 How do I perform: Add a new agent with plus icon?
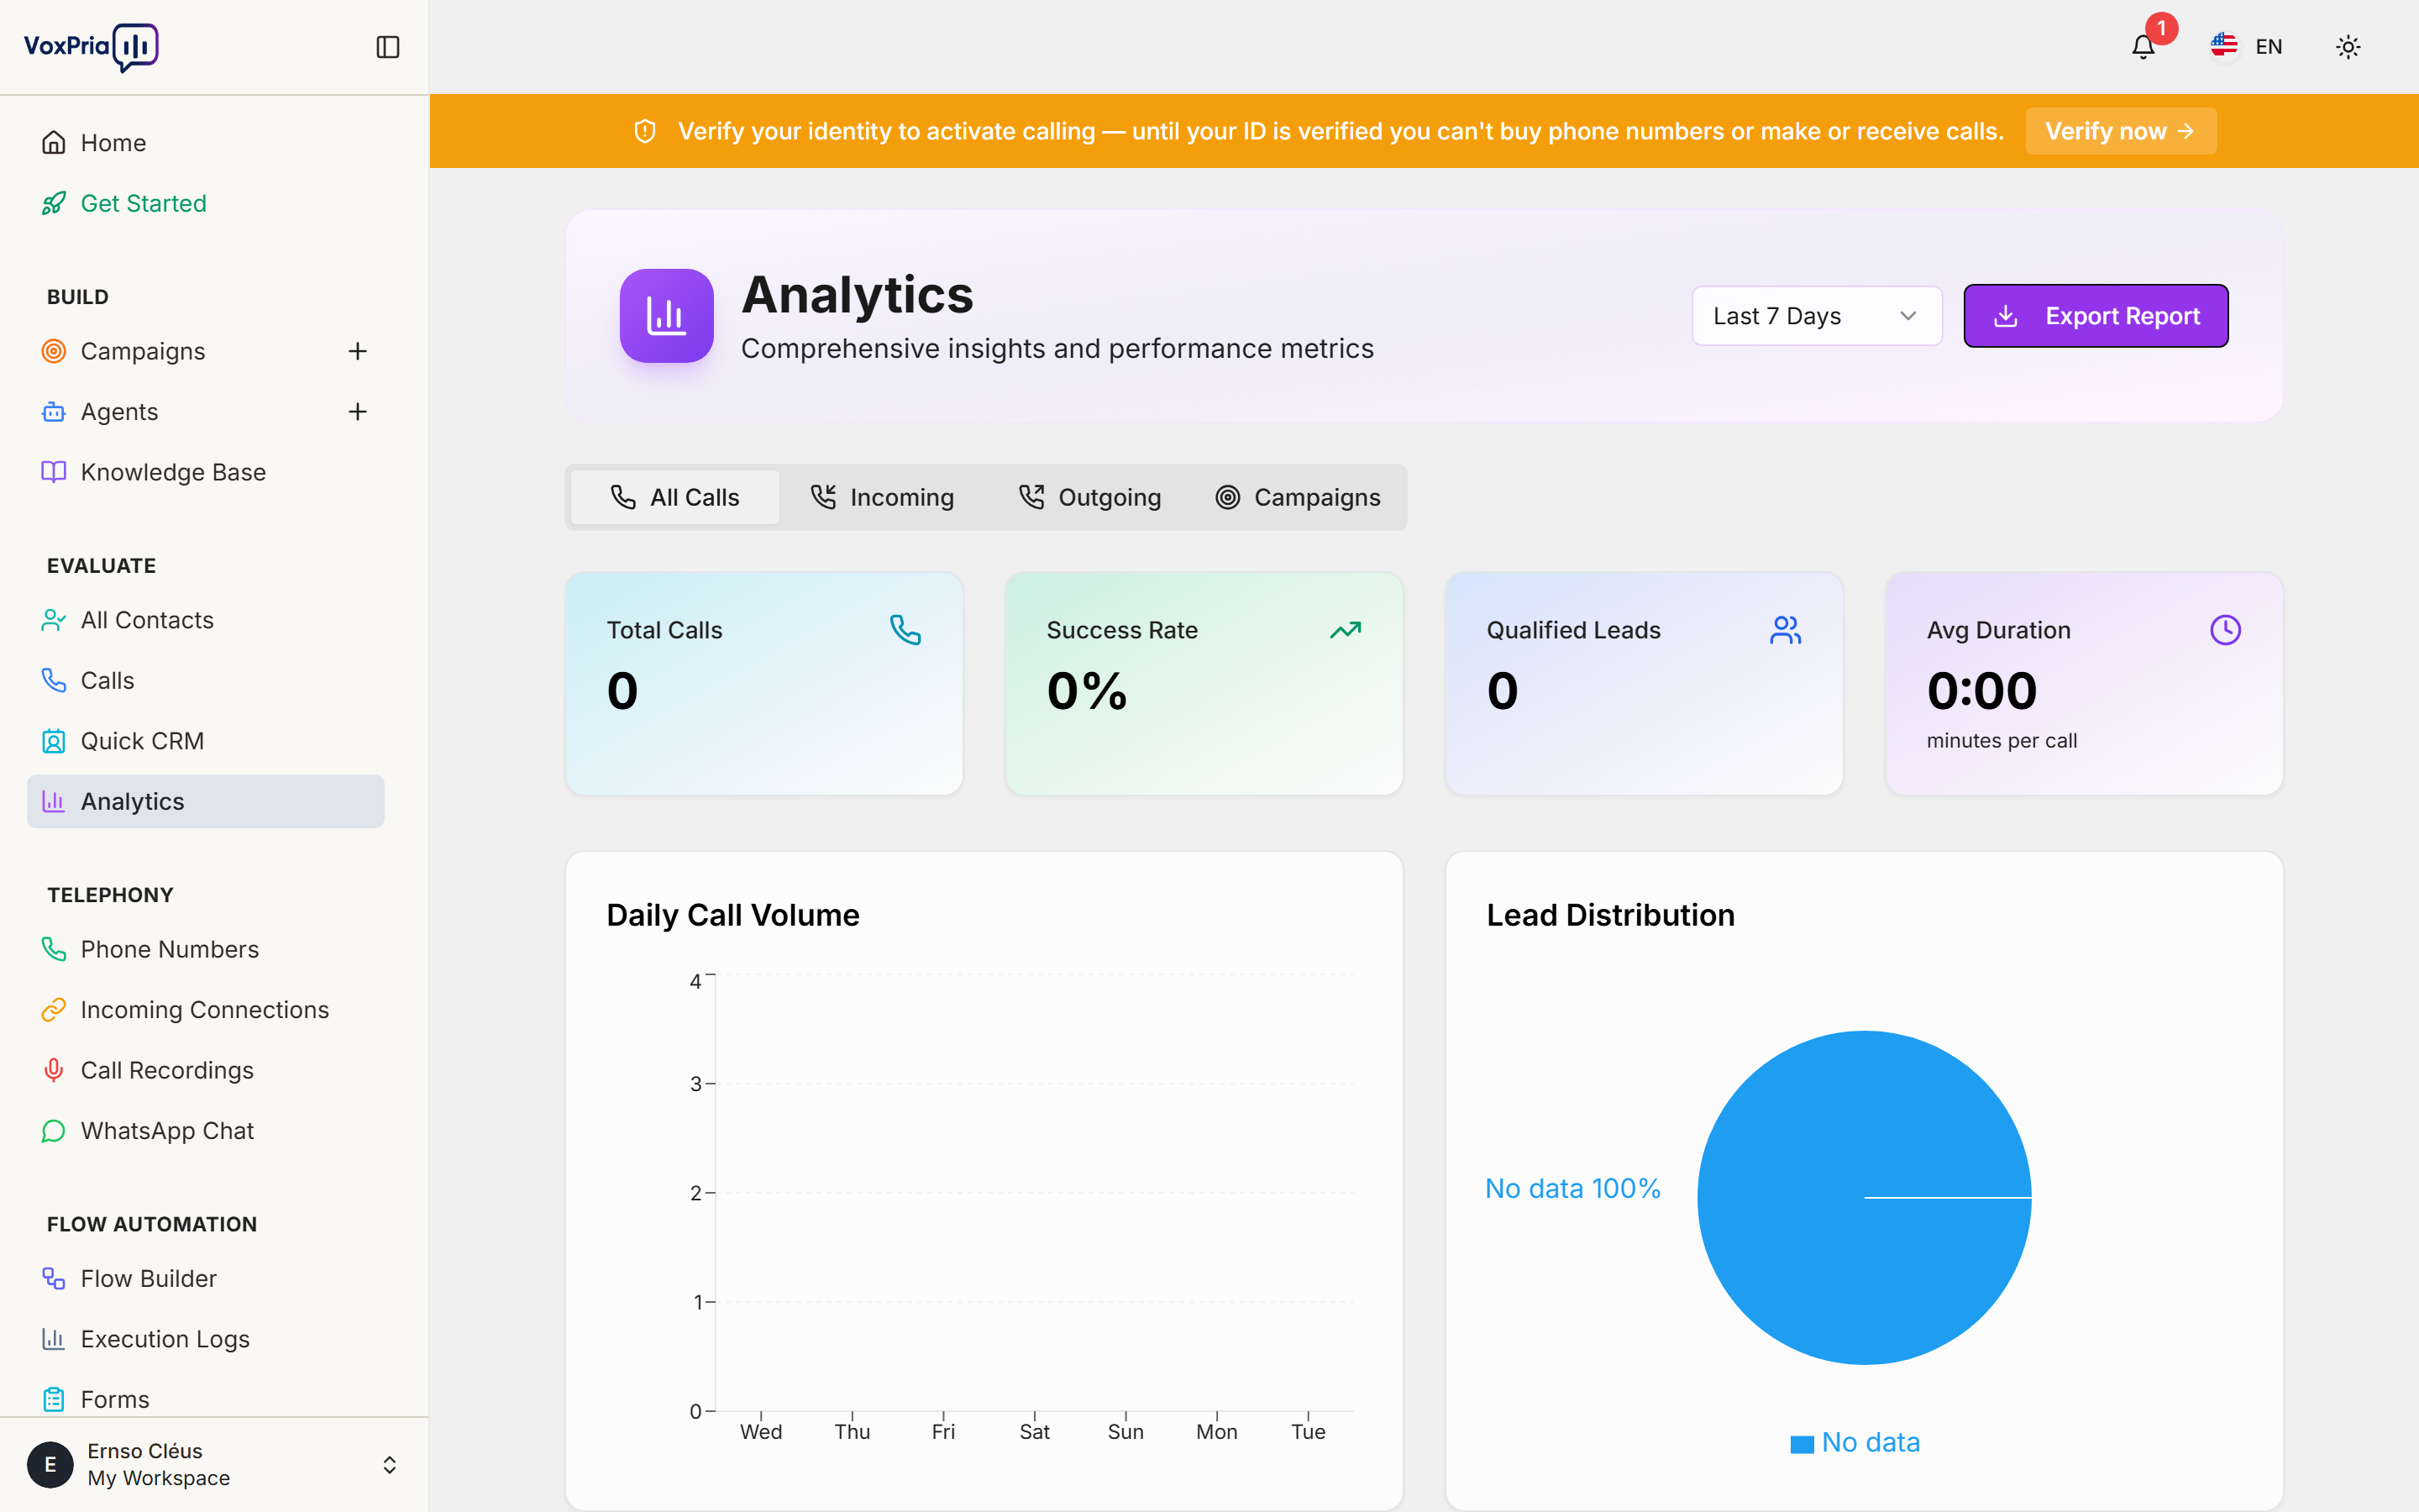tap(358, 412)
